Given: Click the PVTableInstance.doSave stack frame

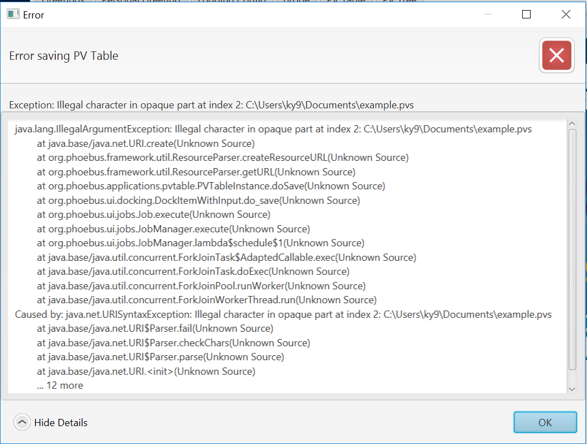Looking at the screenshot, I should pos(209,186).
